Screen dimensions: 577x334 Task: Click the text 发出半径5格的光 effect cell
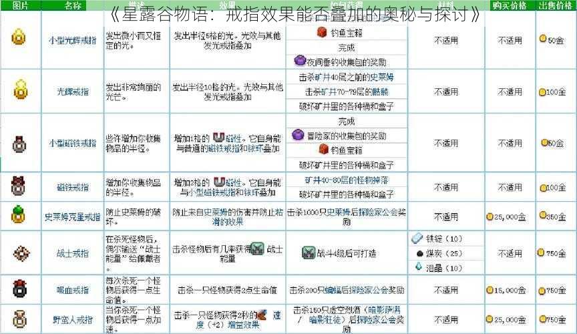[227, 41]
